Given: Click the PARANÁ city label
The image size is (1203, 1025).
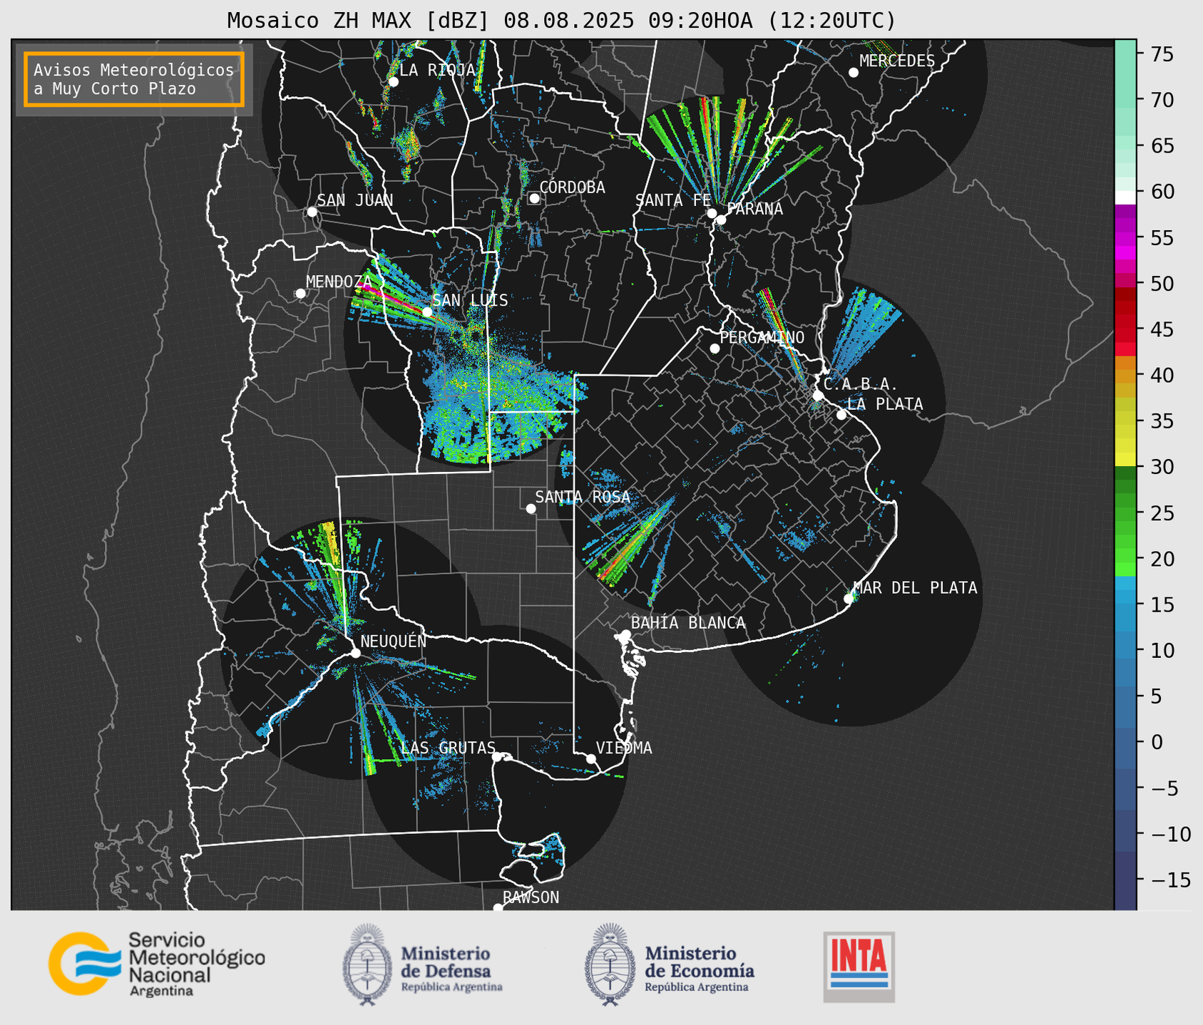Looking at the screenshot, I should click(x=754, y=209).
